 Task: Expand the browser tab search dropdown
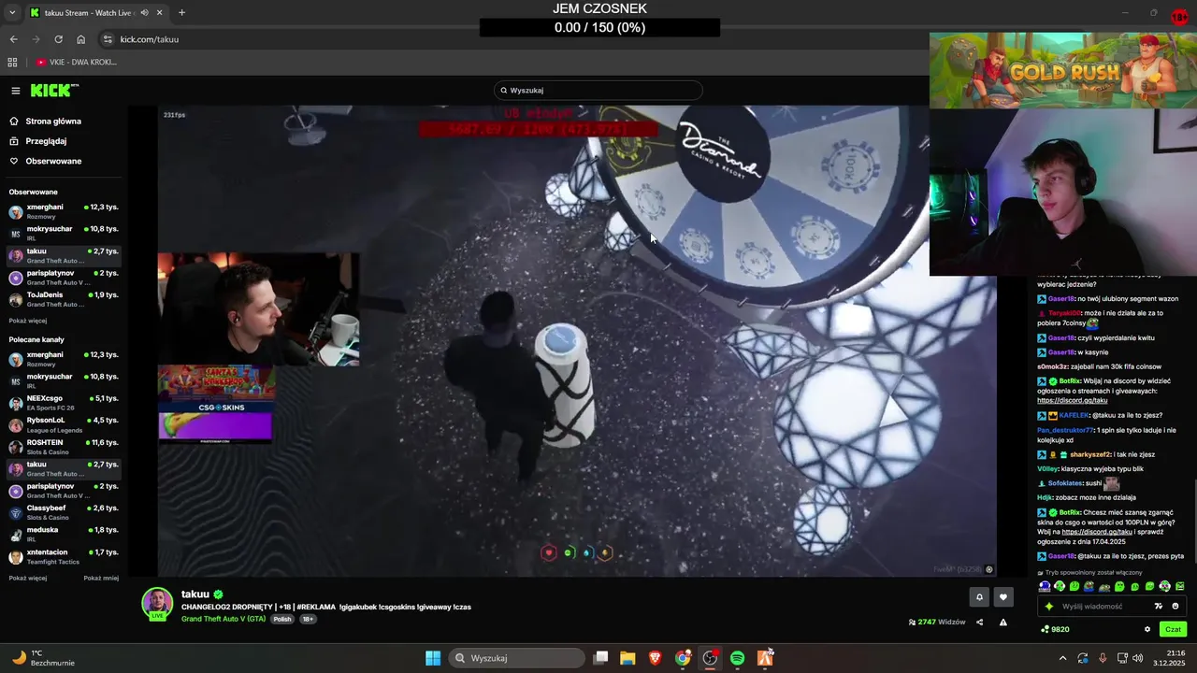coord(12,13)
